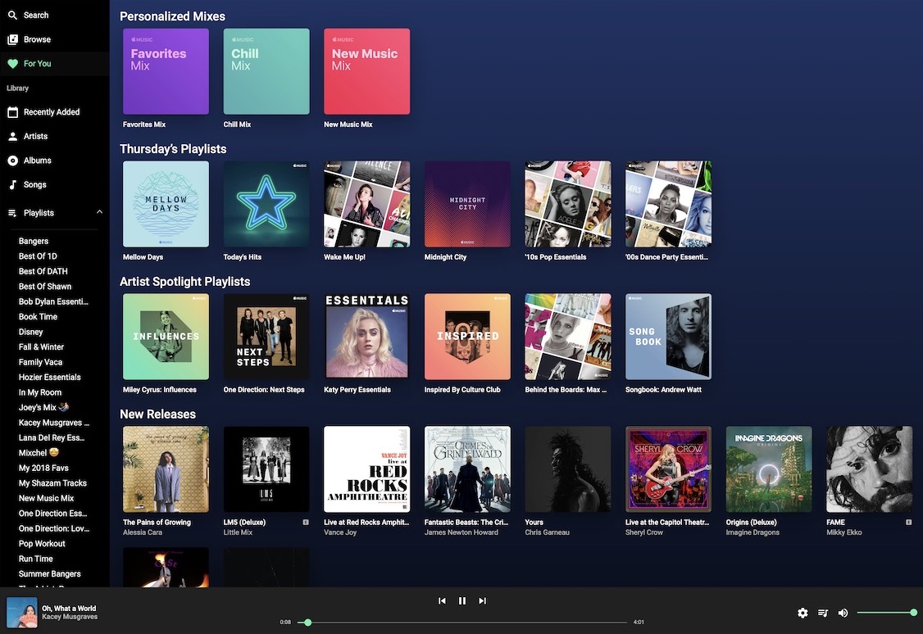923x634 pixels.
Task: Open the Chill Mix tile
Action: [266, 71]
